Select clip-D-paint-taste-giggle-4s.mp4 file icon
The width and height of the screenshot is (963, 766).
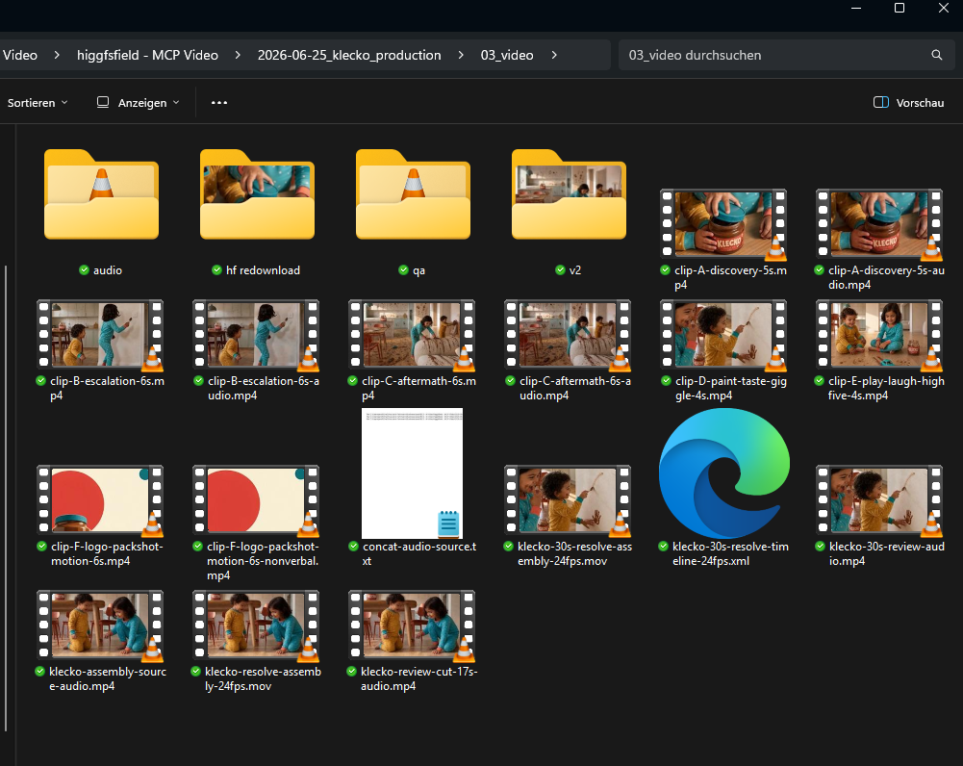pyautogui.click(x=724, y=335)
